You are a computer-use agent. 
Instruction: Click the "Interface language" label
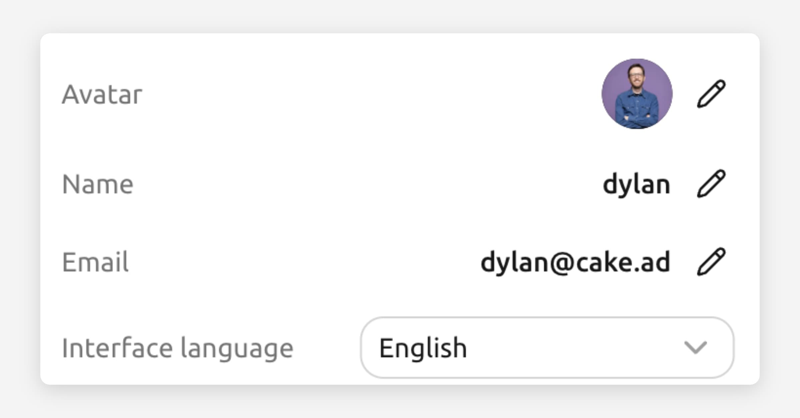click(x=177, y=348)
